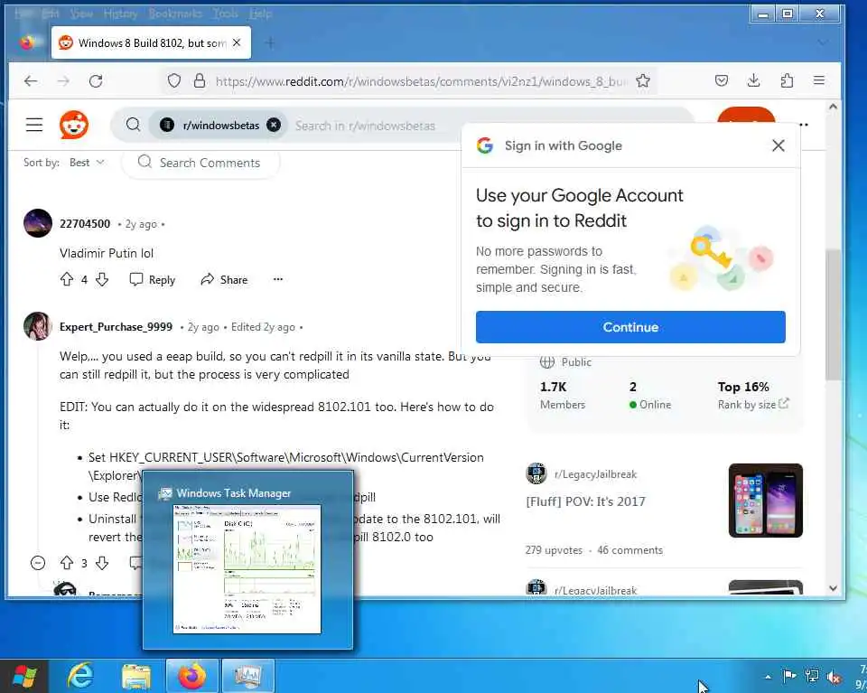Viewport: 867px width, 693px height.
Task: Open the Firefox downloads arrow icon
Action: [x=753, y=80]
